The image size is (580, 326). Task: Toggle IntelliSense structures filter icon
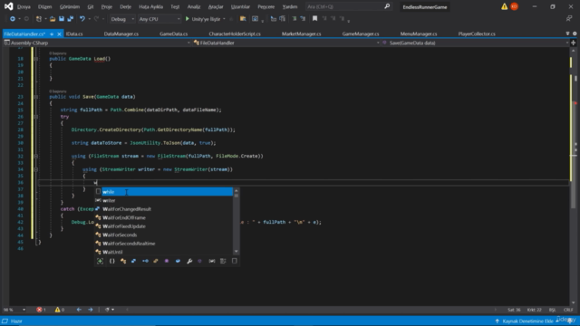click(133, 261)
